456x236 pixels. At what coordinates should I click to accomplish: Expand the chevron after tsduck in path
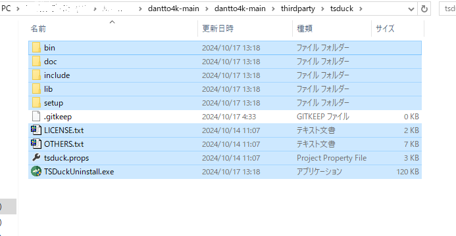pos(361,9)
